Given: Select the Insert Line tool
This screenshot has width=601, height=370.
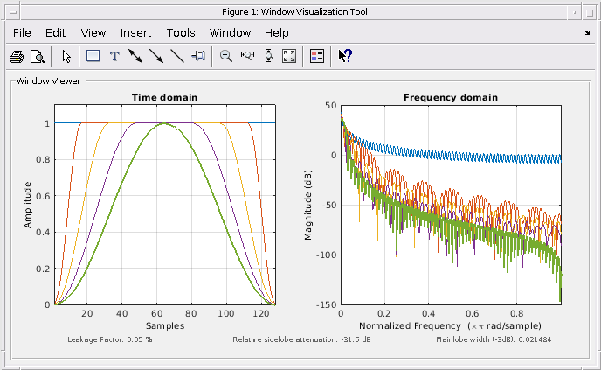Looking at the screenshot, I should tap(177, 56).
